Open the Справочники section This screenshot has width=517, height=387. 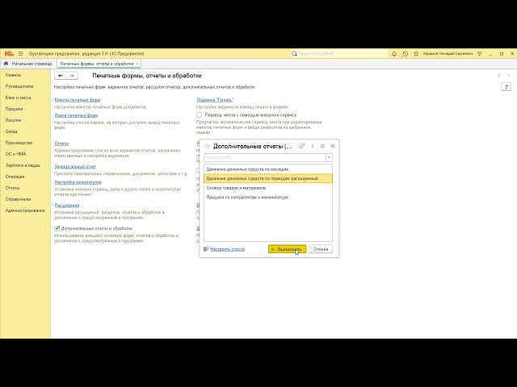18,199
